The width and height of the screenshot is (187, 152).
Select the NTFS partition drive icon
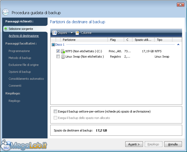[63, 51]
